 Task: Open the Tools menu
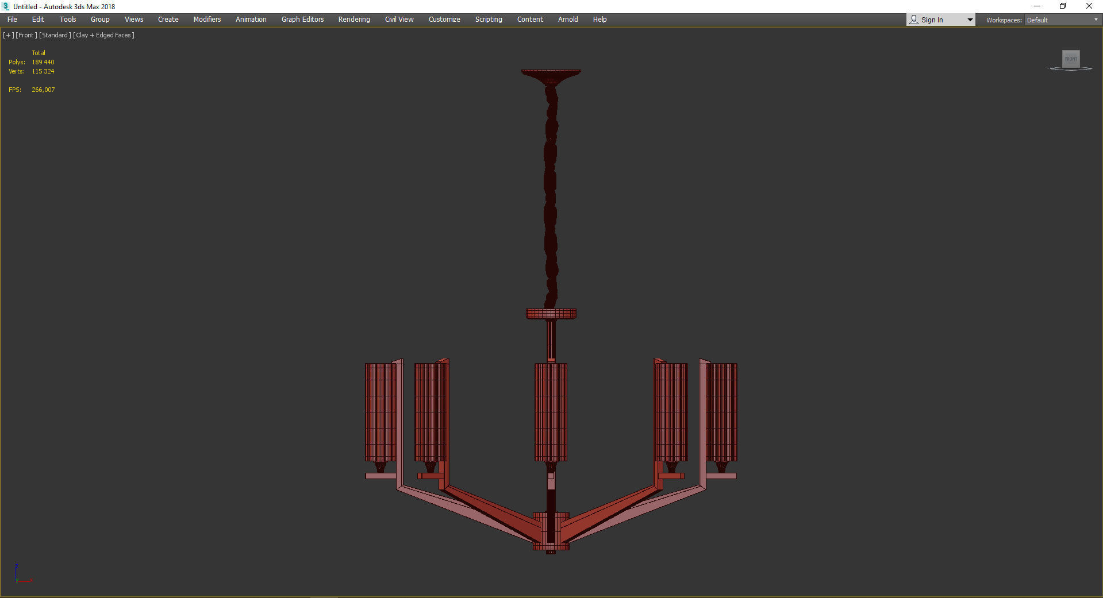68,20
